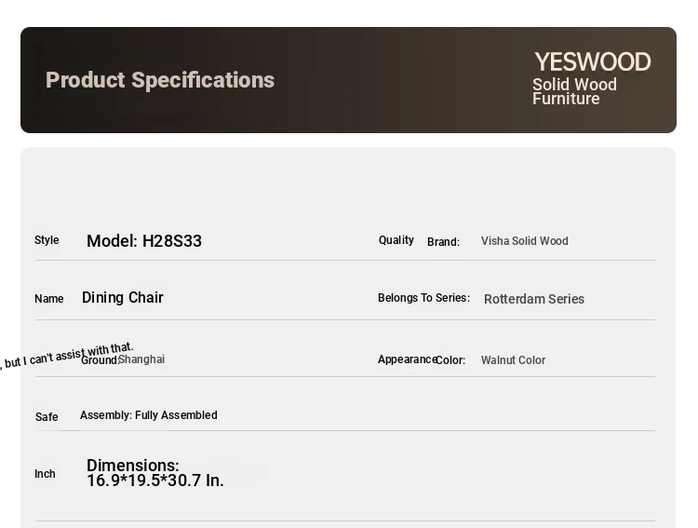Select the Name label
Image resolution: width=698 pixels, height=528 pixels.
click(49, 299)
